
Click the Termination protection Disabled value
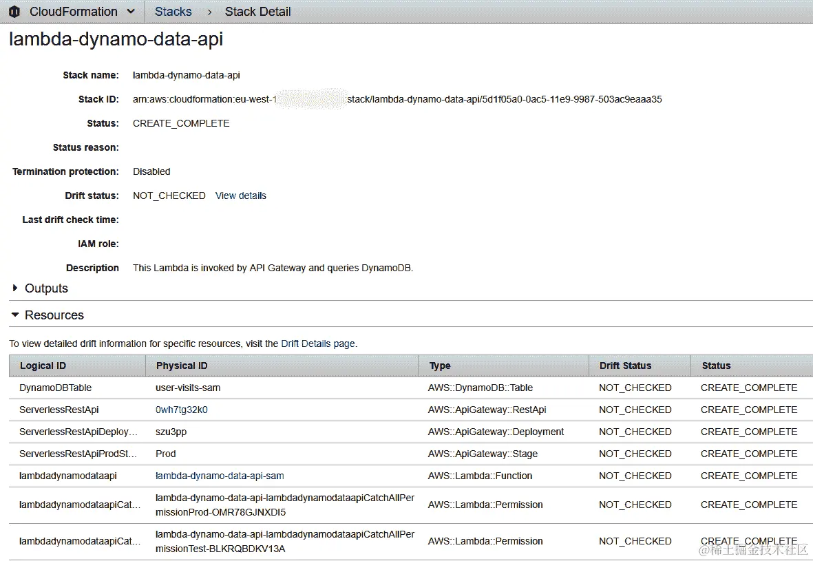pos(151,171)
